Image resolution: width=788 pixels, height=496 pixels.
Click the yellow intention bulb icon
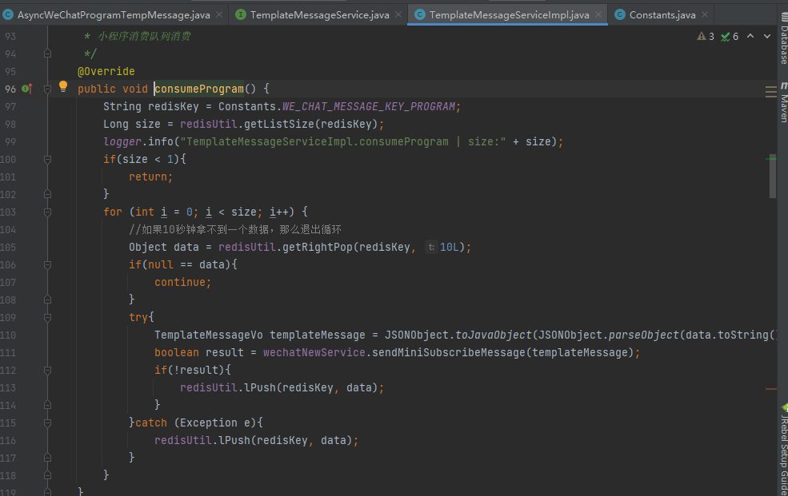coord(63,86)
